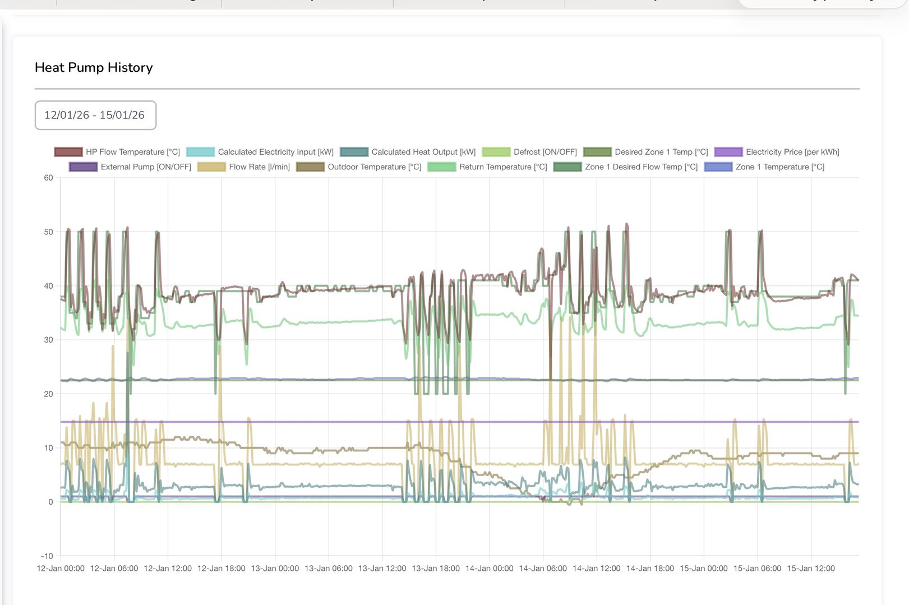Click the 60 label on the y-axis

[48, 178]
